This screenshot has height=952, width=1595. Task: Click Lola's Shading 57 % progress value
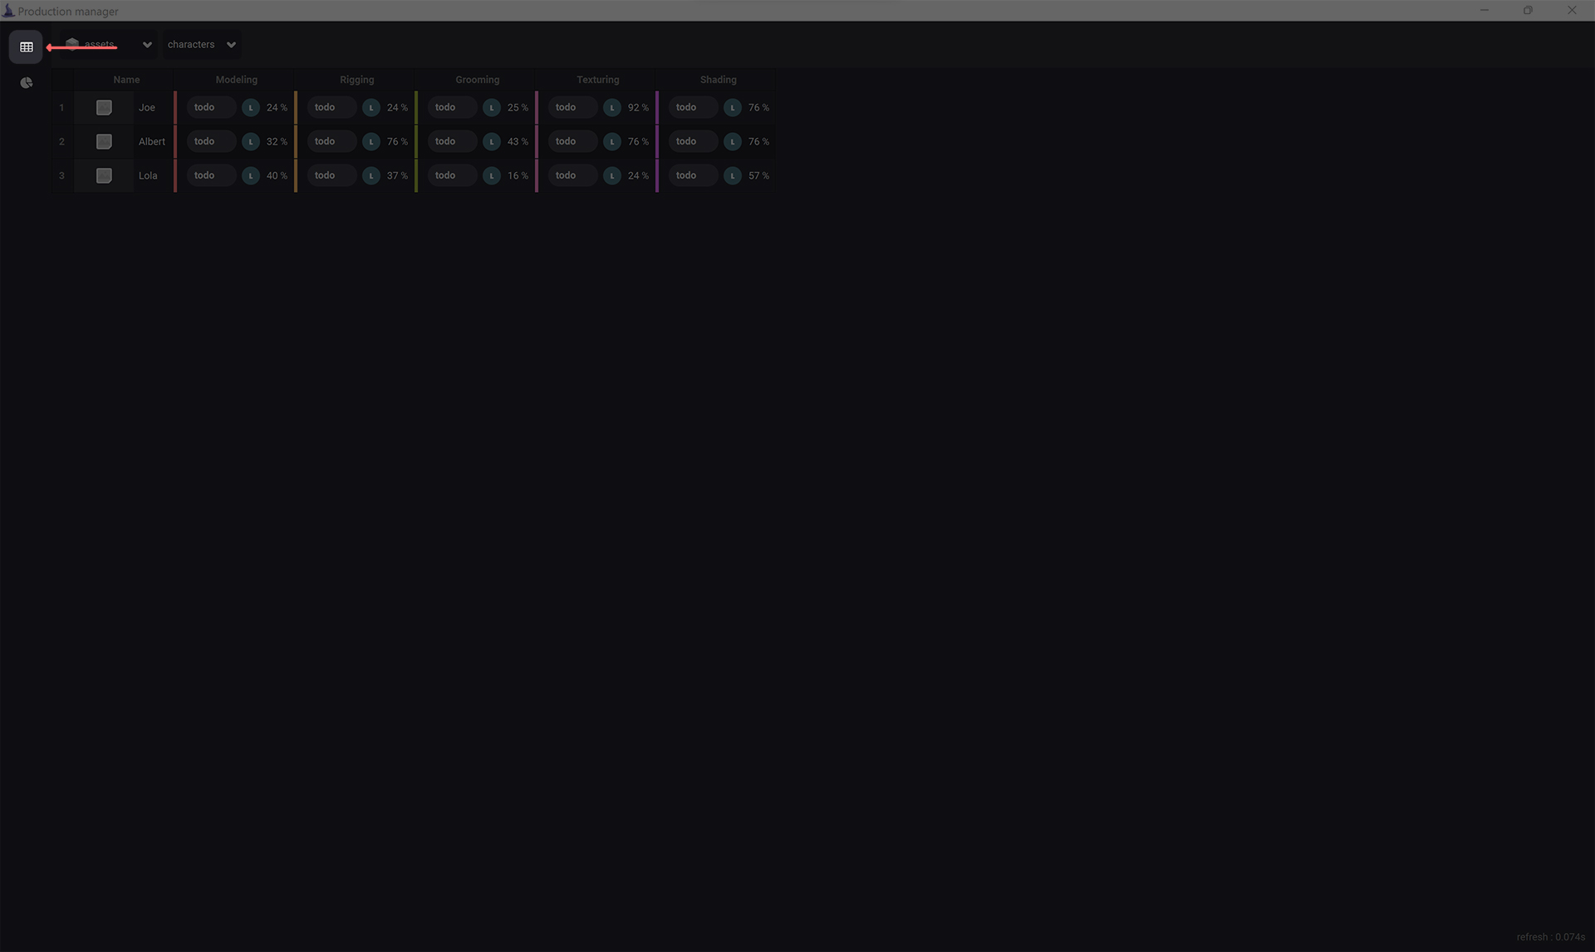758,176
